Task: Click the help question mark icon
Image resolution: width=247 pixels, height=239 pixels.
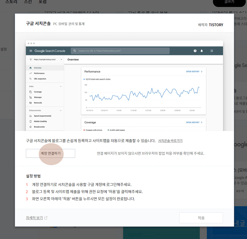Action: point(195,51)
